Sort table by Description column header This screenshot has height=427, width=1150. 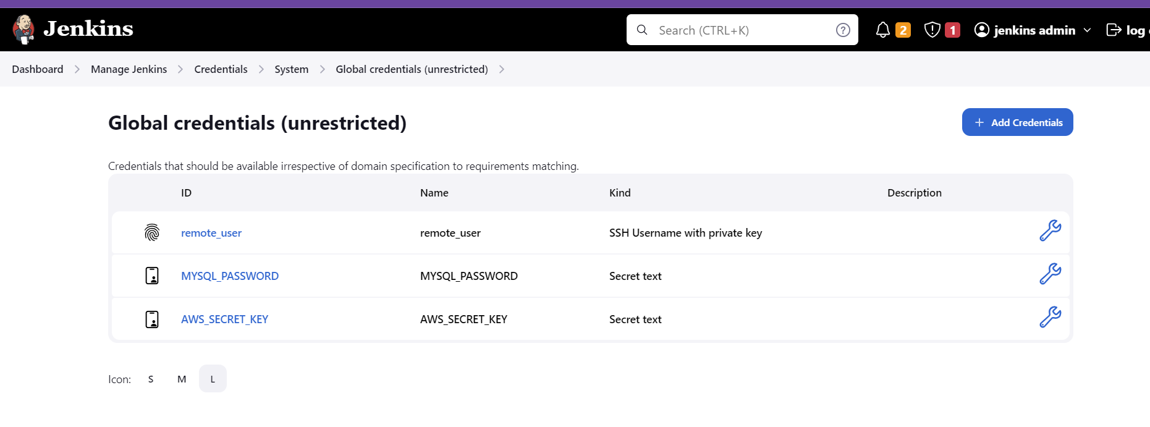tap(915, 193)
